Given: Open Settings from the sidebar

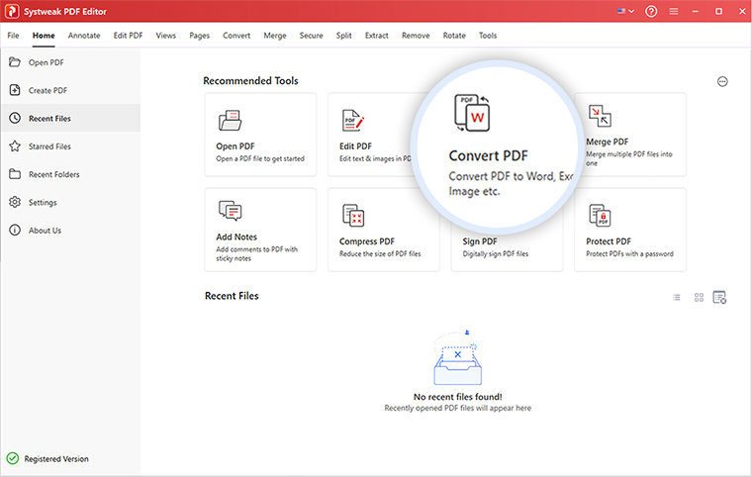Looking at the screenshot, I should (70, 202).
